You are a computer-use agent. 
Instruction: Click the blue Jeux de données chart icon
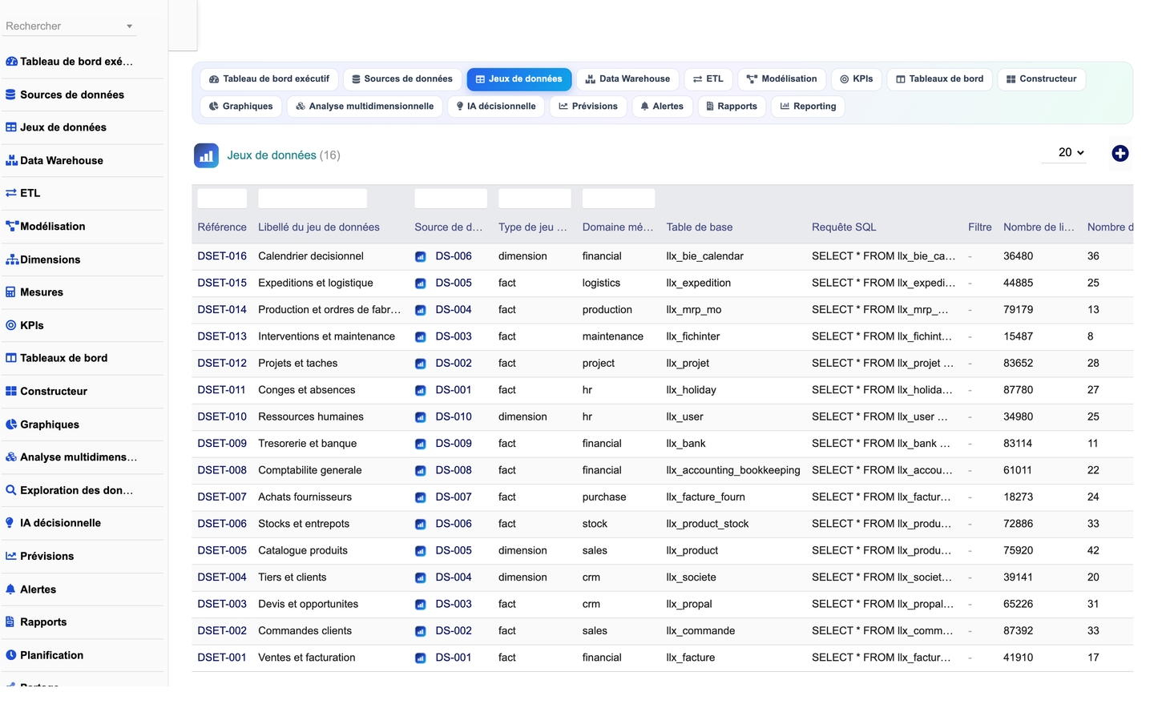pyautogui.click(x=206, y=155)
